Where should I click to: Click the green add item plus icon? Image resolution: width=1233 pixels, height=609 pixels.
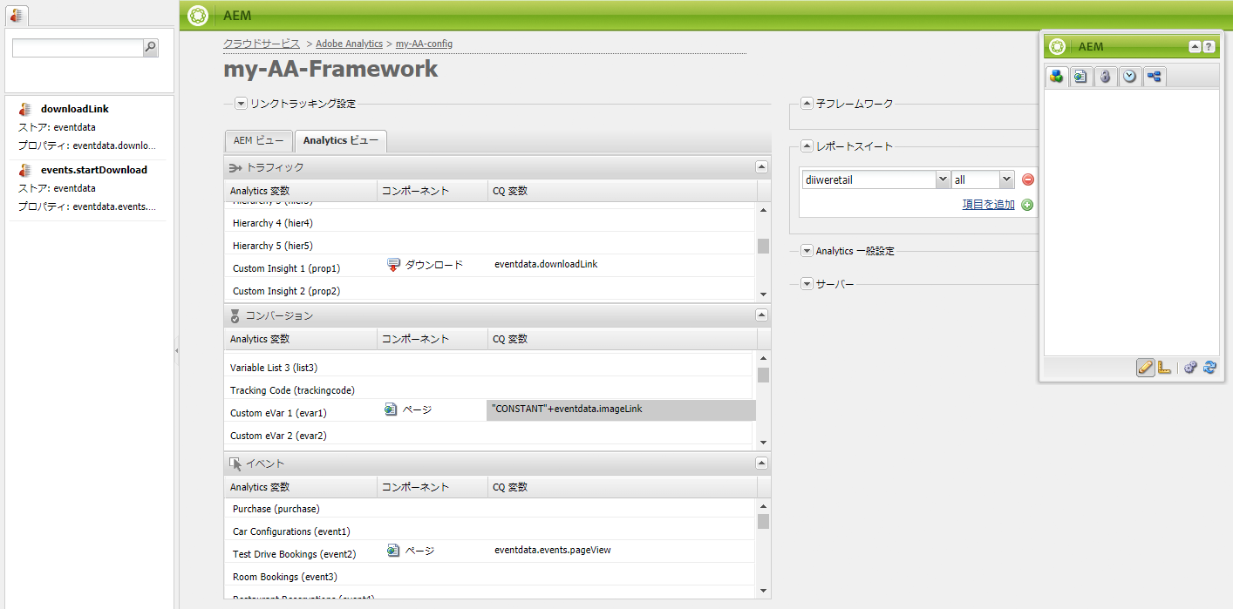click(x=1027, y=205)
